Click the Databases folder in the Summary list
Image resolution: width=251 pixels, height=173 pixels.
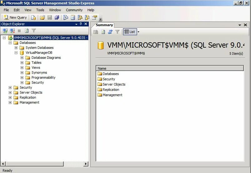pos(111,74)
